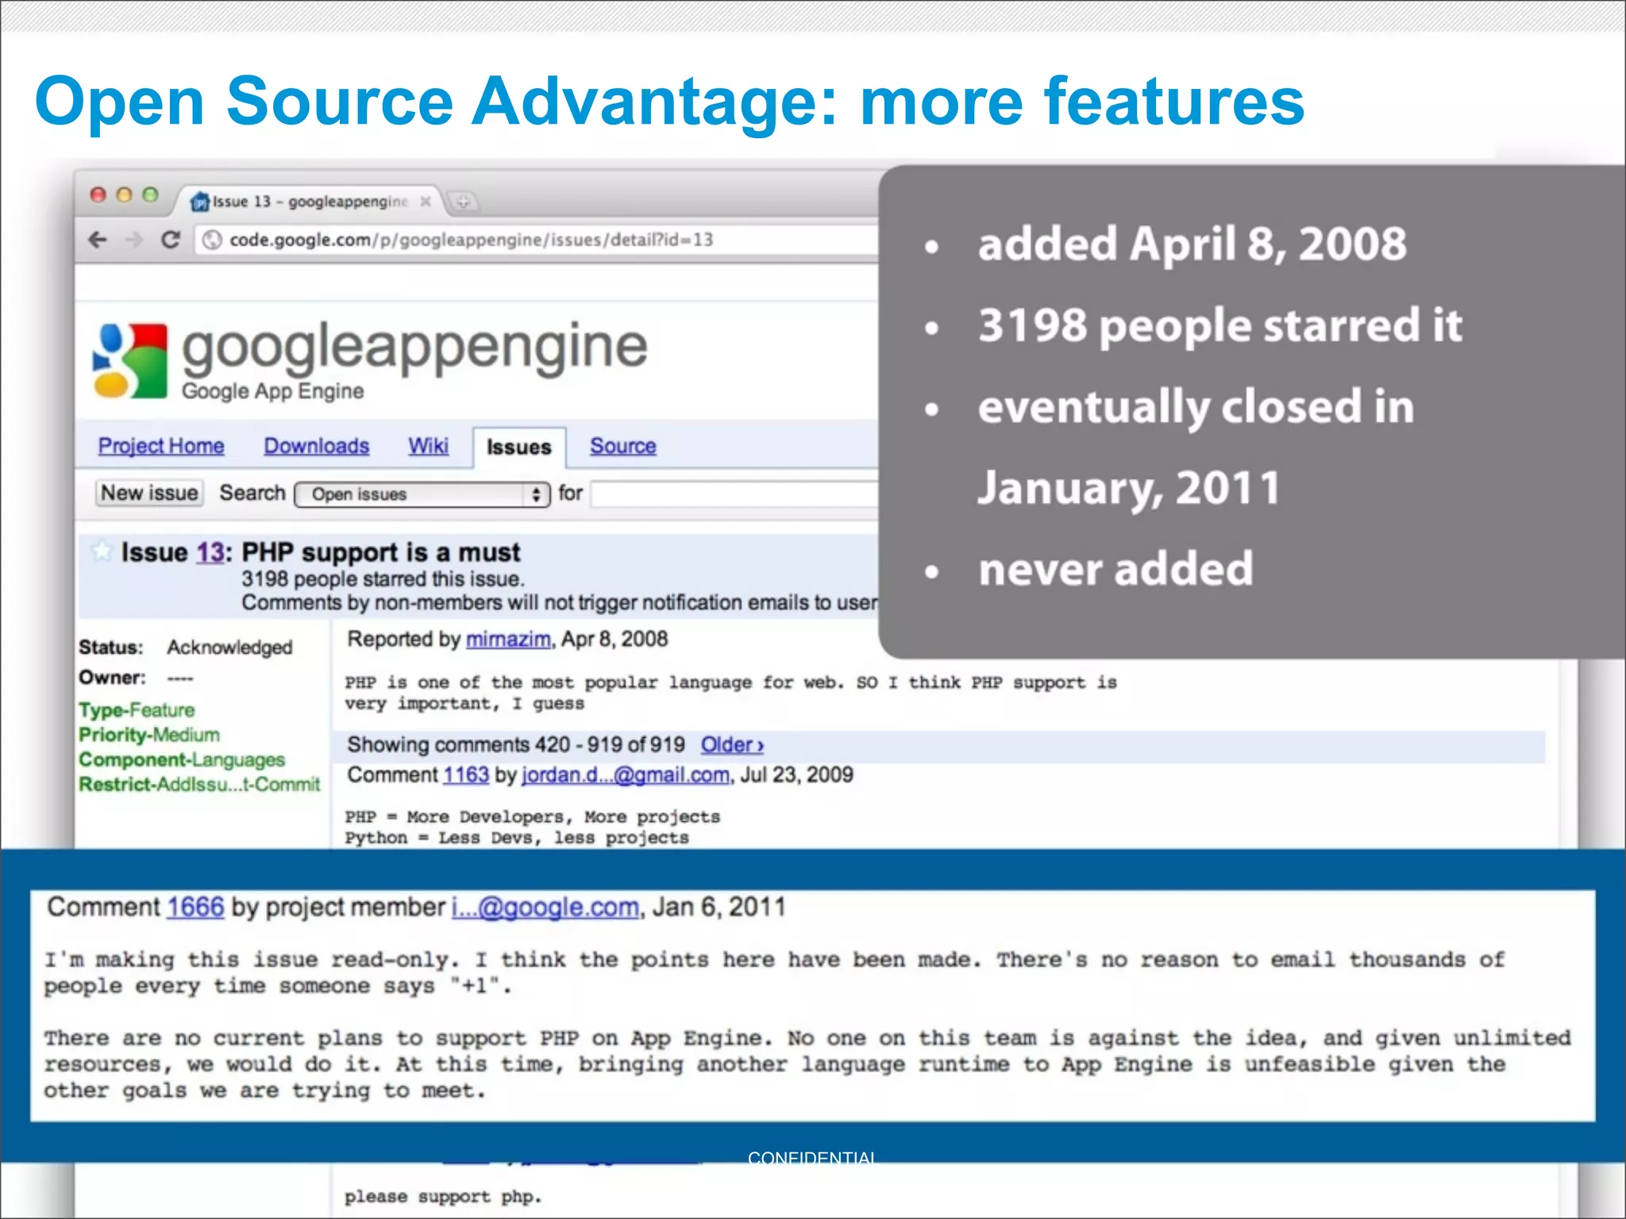Click the Type-Feature label
The height and width of the screenshot is (1219, 1626).
[x=137, y=710]
